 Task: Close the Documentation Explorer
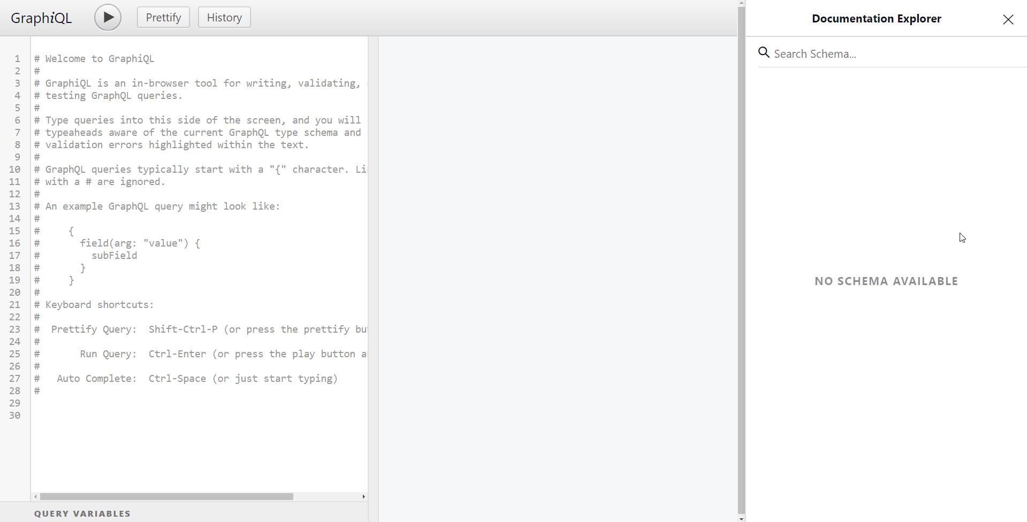click(x=1008, y=19)
